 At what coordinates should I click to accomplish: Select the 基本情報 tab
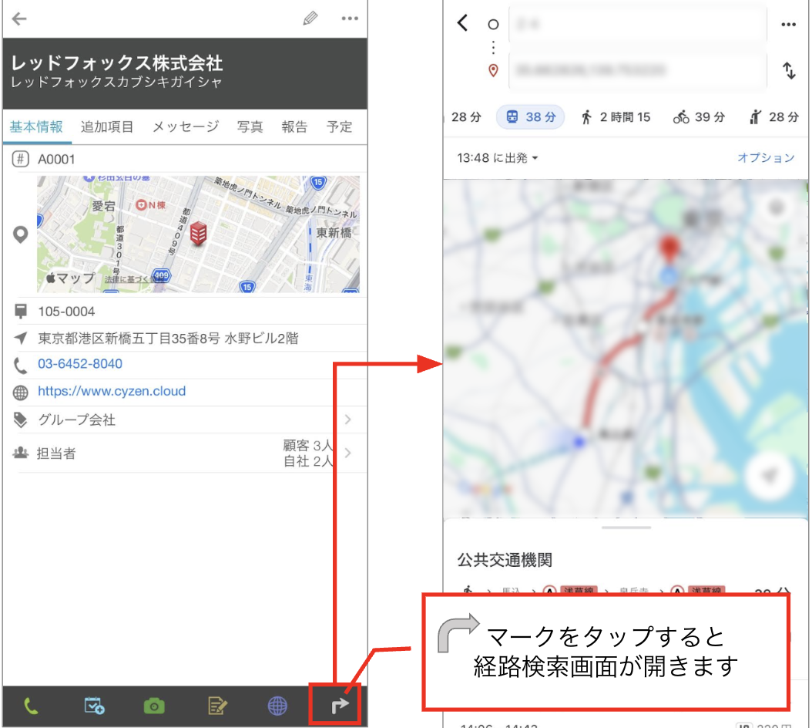36,126
